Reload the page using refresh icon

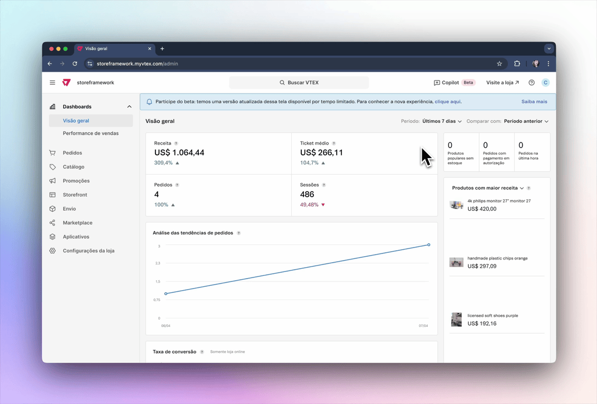tap(75, 64)
